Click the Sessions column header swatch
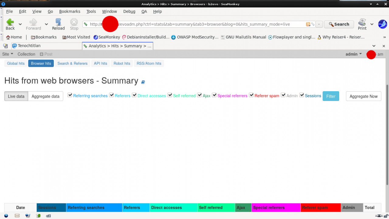Viewport: 389px width, 219px height. (x=51, y=208)
